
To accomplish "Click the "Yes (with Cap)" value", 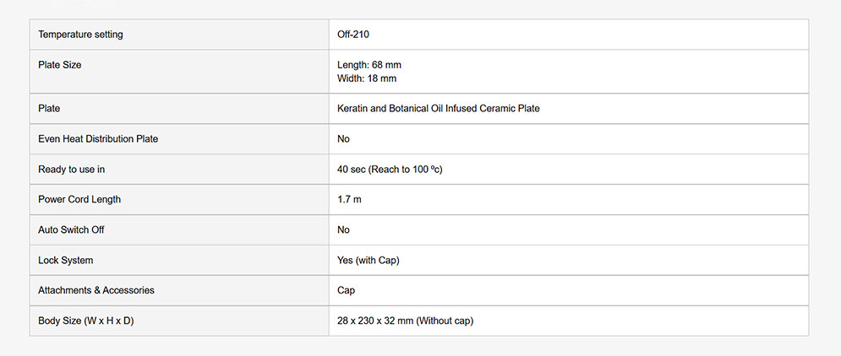I will point(368,261).
